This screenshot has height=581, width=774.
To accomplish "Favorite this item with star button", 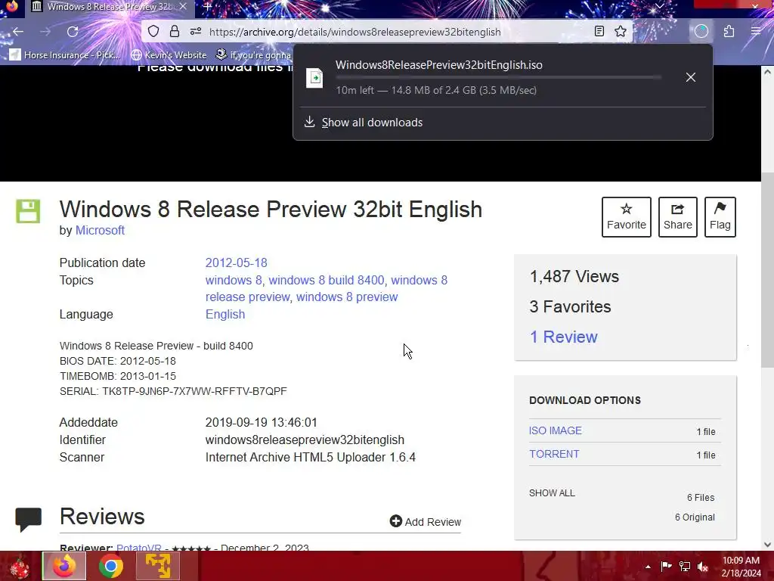I will pos(627,217).
